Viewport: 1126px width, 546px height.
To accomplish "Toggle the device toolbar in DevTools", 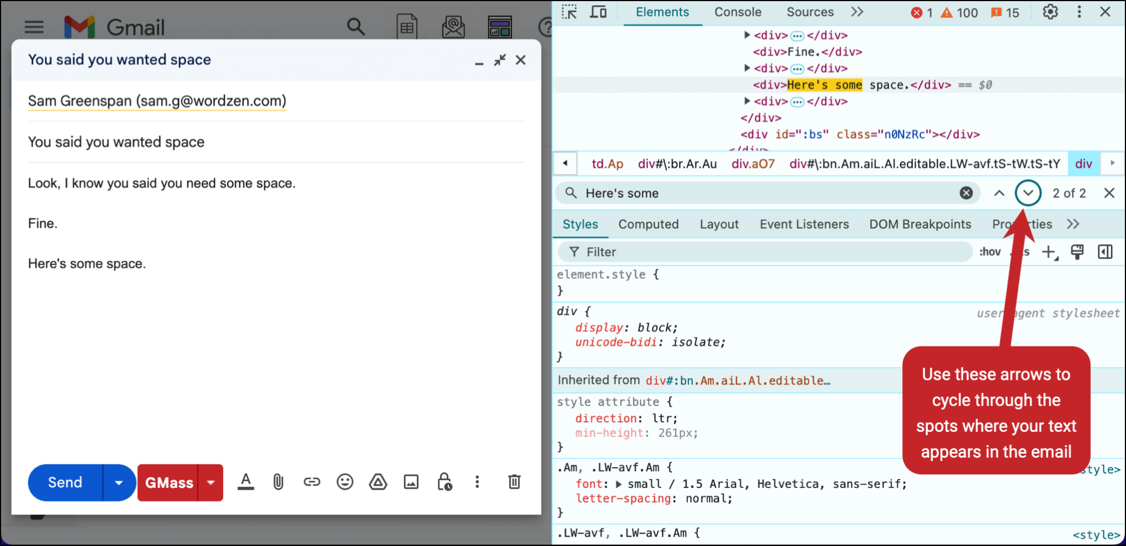I will pyautogui.click(x=598, y=12).
